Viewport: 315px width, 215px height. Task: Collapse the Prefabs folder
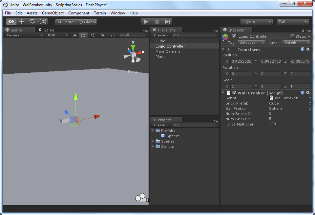click(153, 131)
